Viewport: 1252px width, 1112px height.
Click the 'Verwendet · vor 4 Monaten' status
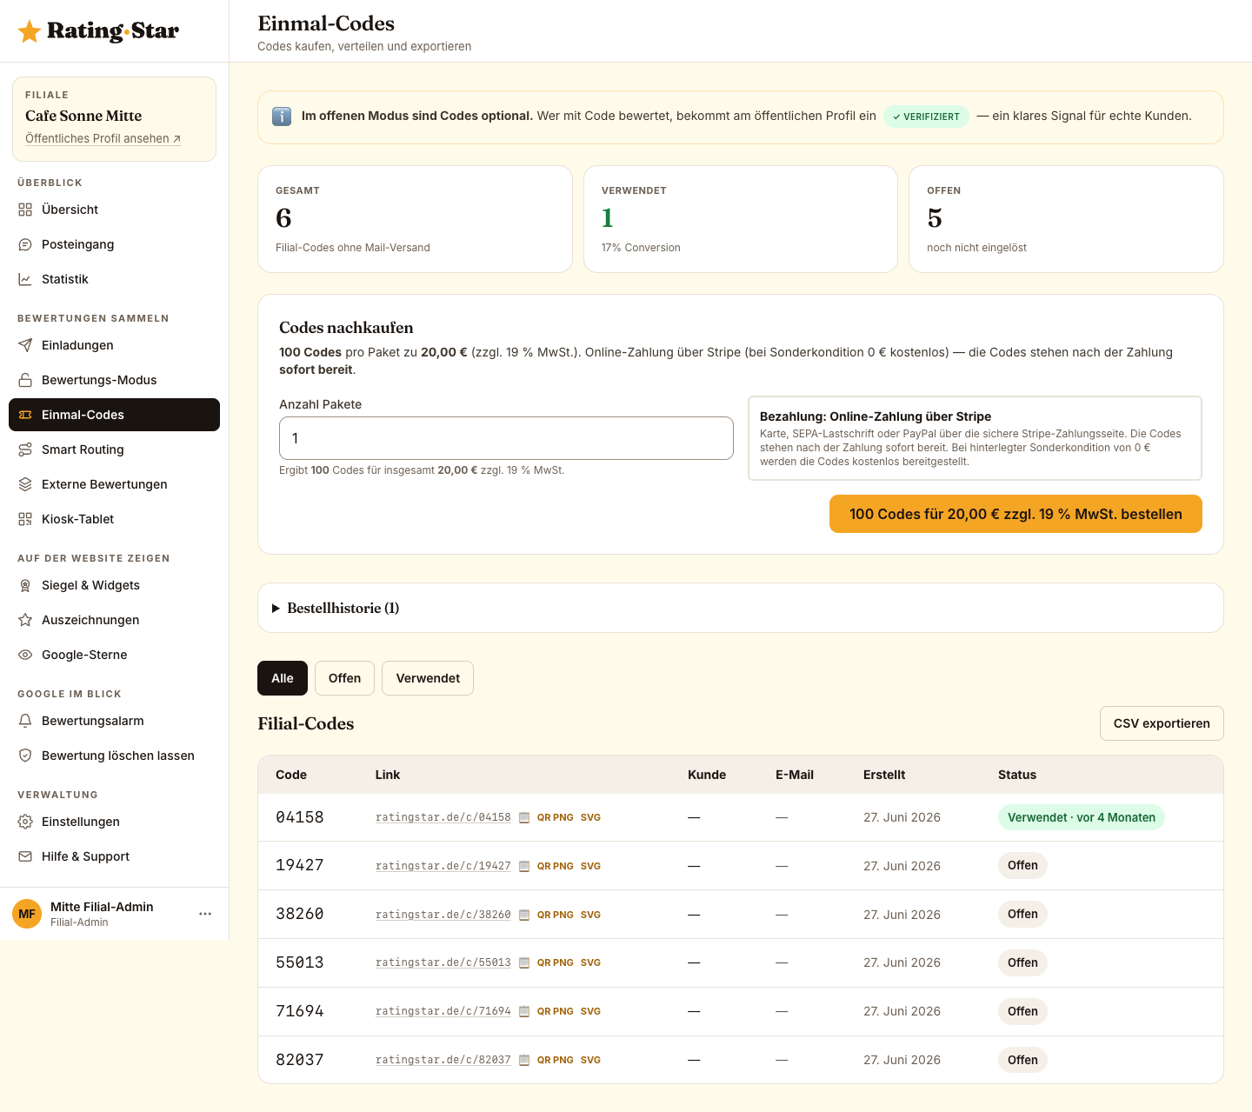coord(1082,817)
